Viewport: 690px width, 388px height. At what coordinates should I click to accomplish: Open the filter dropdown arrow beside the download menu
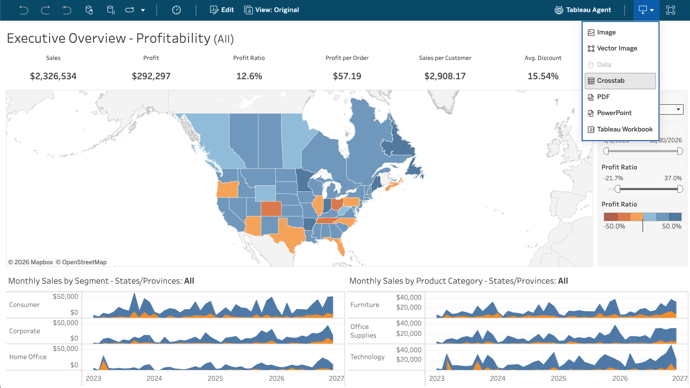click(678, 110)
